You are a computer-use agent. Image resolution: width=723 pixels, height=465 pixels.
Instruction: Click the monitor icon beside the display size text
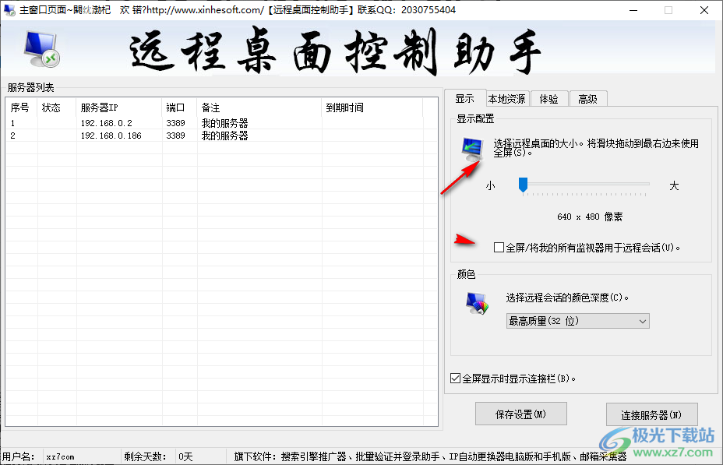(474, 148)
